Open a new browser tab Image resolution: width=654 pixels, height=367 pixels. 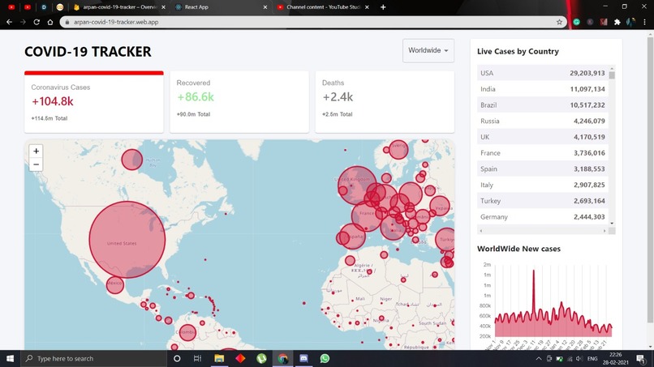[x=383, y=7]
